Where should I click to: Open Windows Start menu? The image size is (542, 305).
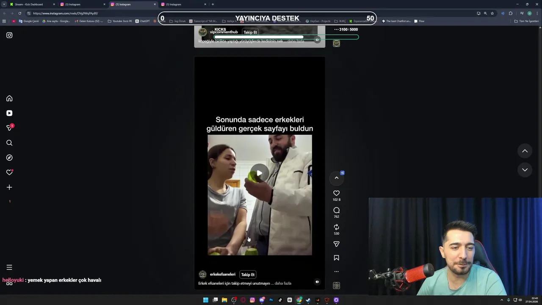click(206, 300)
